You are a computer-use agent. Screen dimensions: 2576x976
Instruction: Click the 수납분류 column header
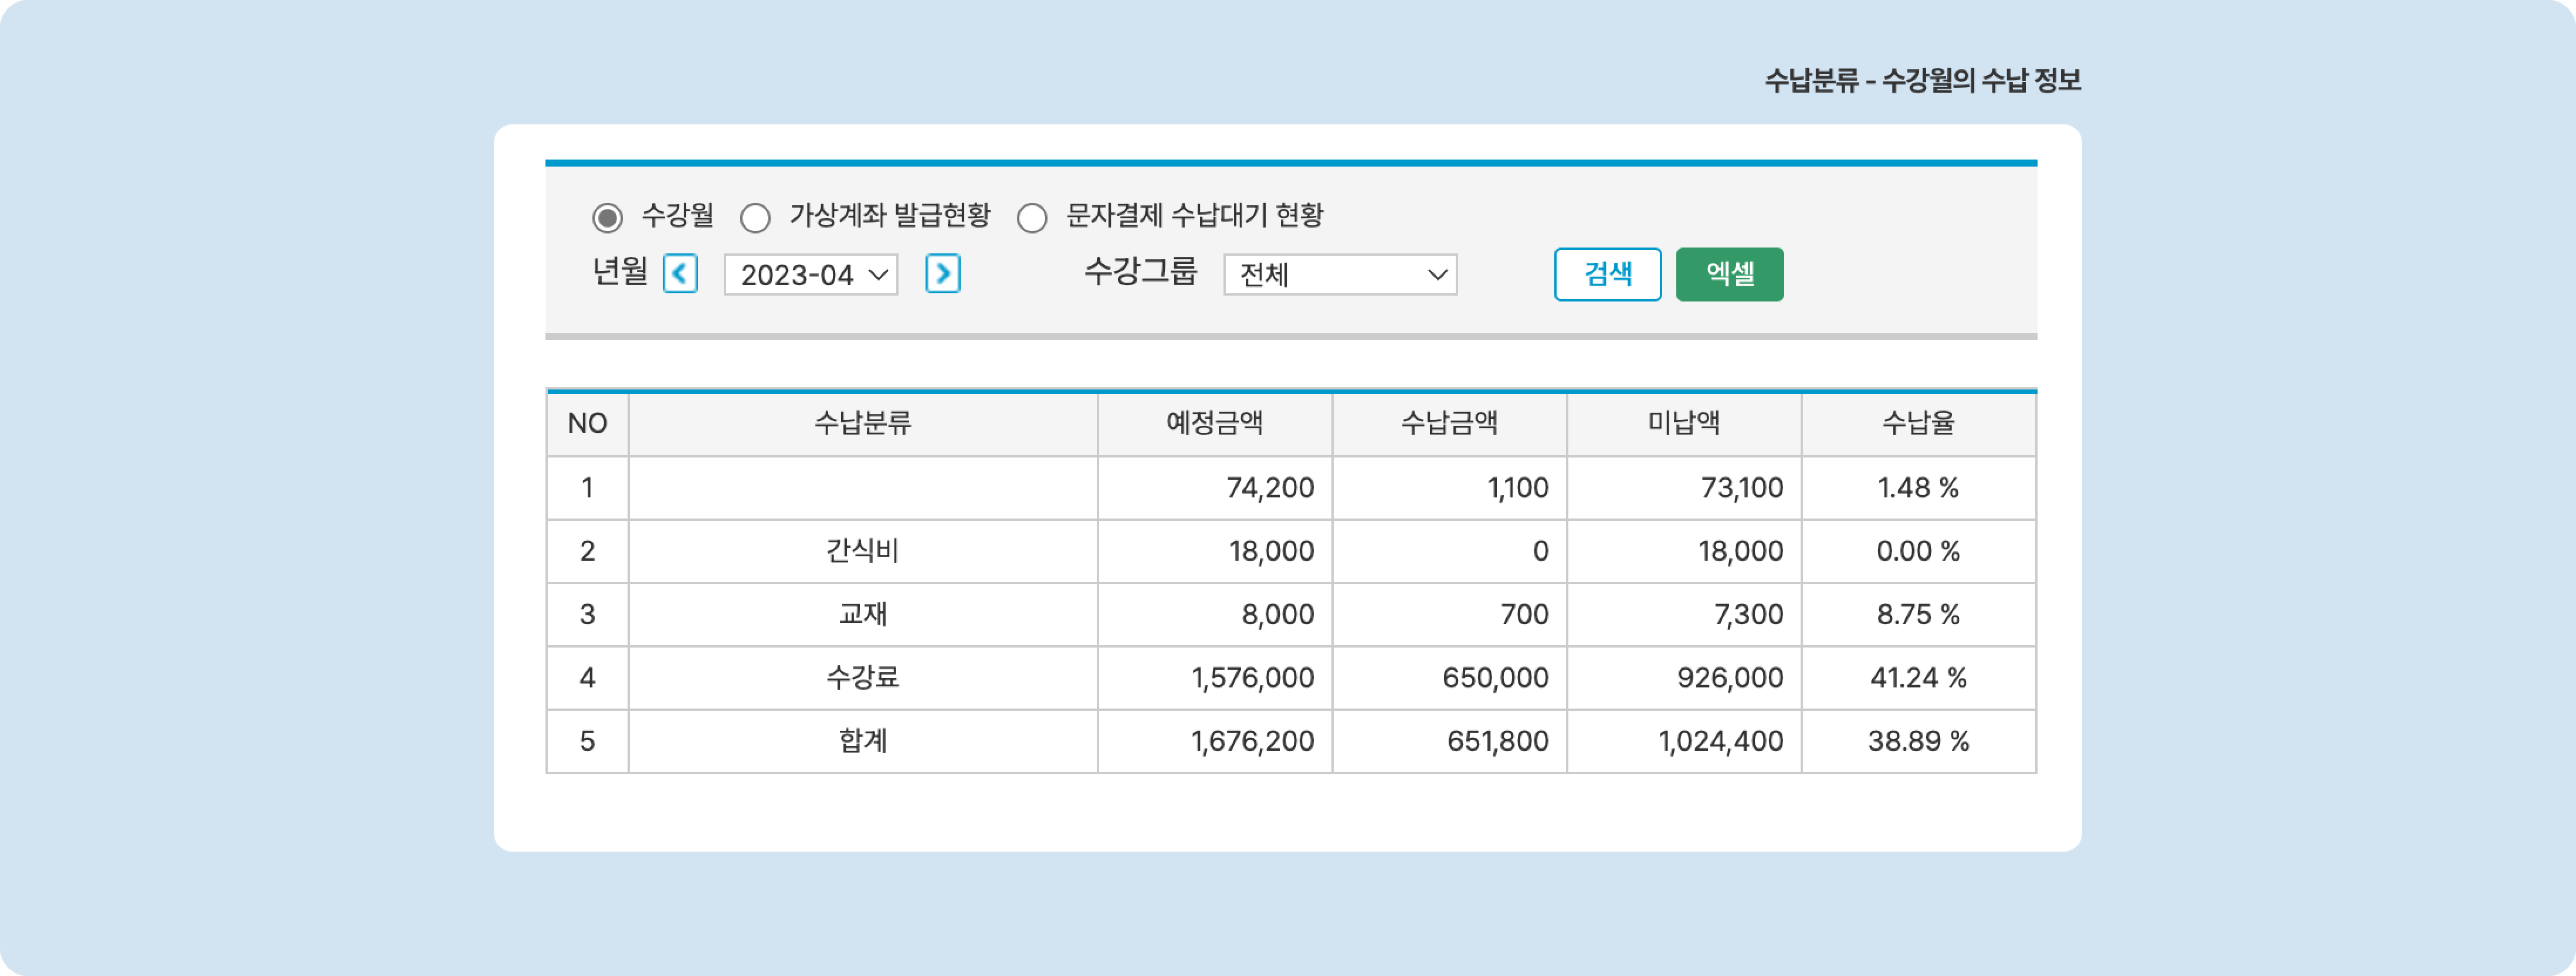(862, 424)
